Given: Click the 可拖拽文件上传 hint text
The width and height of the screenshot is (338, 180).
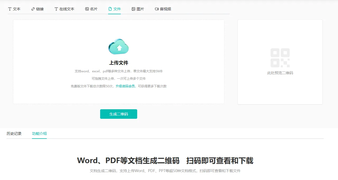Looking at the screenshot, I should [119, 79].
